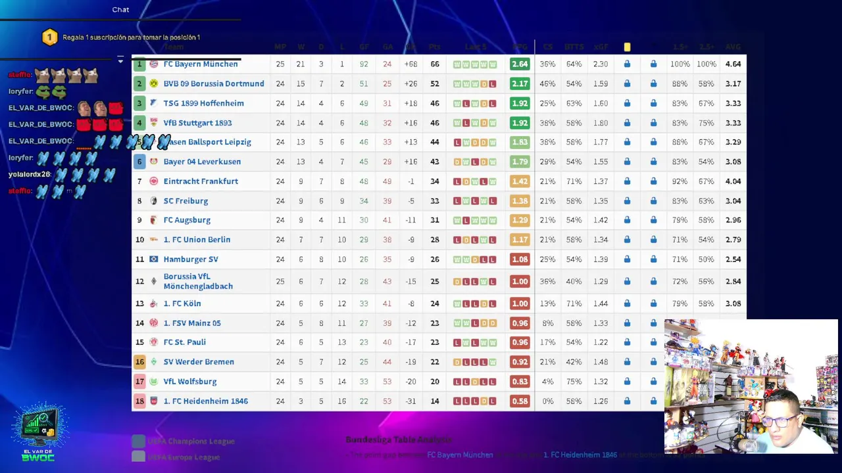Open the Hamburger SV team link
Image resolution: width=842 pixels, height=473 pixels.
[191, 259]
